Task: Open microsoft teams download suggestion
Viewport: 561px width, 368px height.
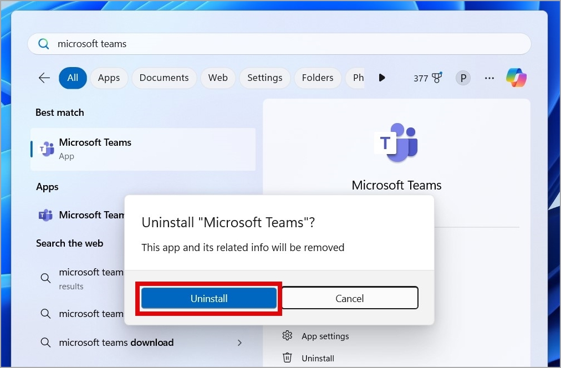Action: (116, 343)
